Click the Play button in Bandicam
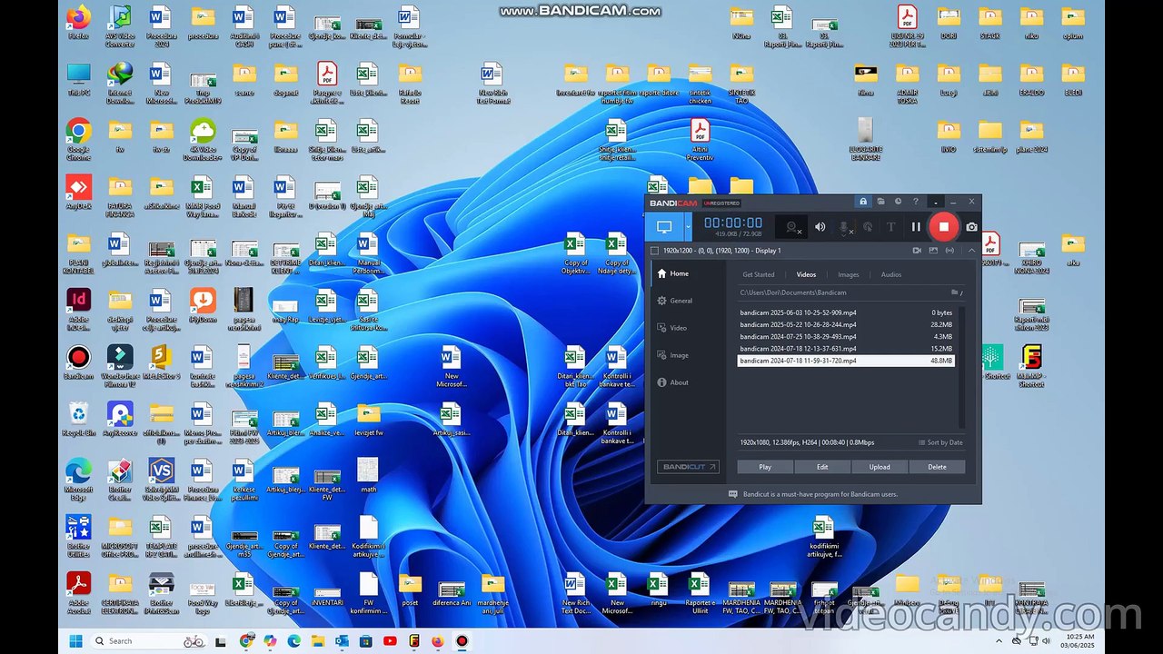Viewport: 1163px width, 654px height. click(765, 467)
